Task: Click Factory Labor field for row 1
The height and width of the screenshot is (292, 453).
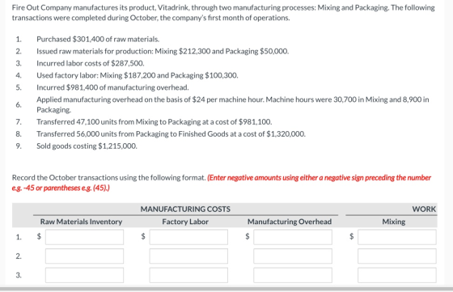Action: tap(188, 237)
